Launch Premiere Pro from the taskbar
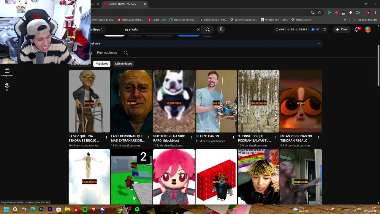Image resolution: width=380 pixels, height=214 pixels. click(x=50, y=209)
